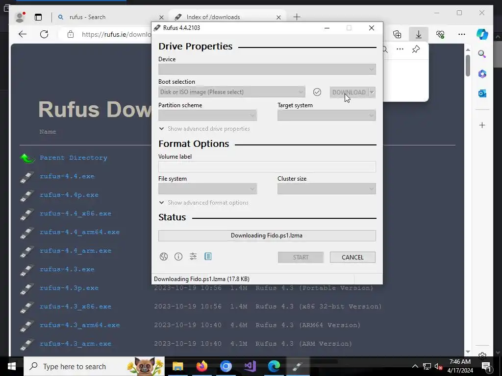
Task: Open Cluster size dropdown
Action: coord(326,189)
